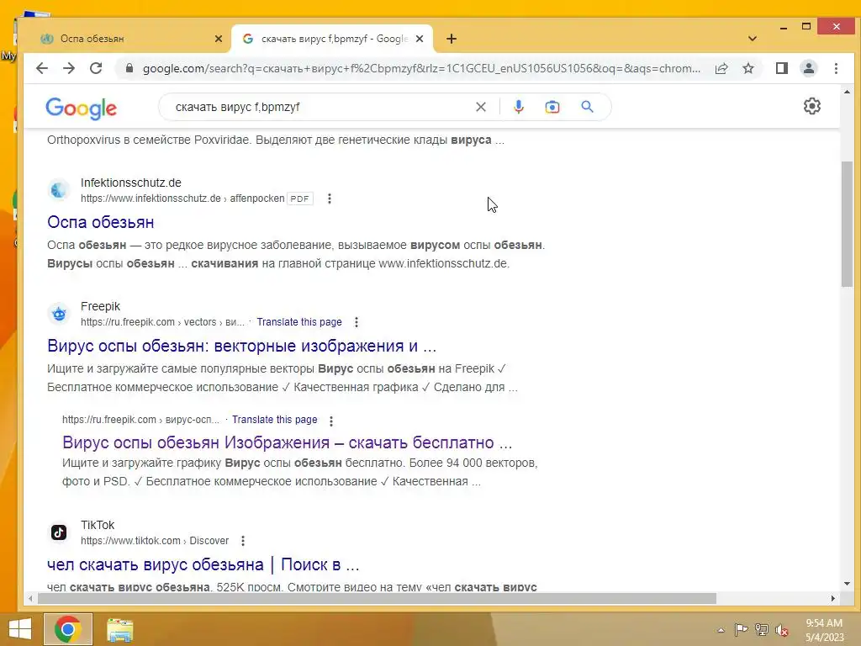Click the TikTok site name

[x=98, y=525]
